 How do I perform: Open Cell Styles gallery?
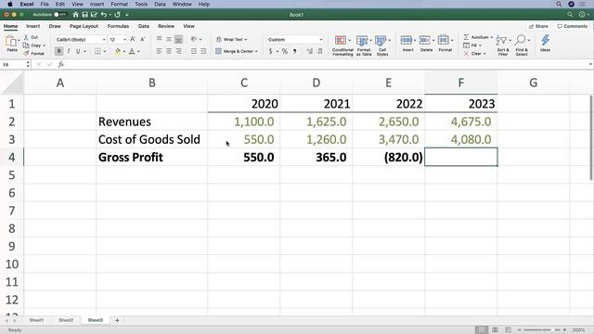click(382, 45)
